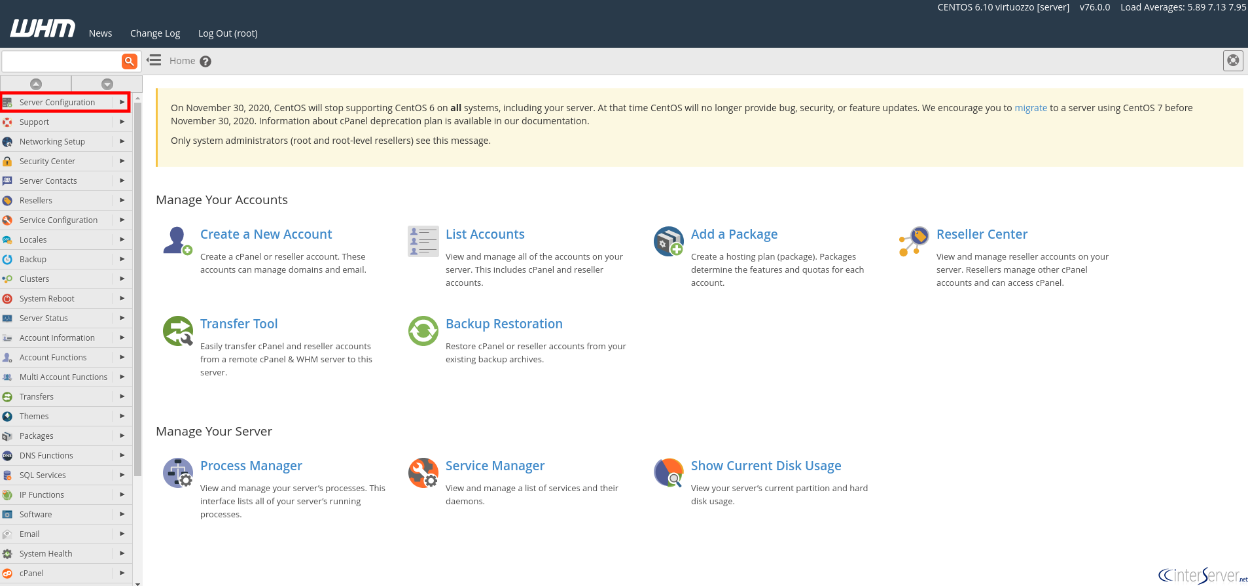
Task: Click the Create a New Account icon
Action: 177,241
